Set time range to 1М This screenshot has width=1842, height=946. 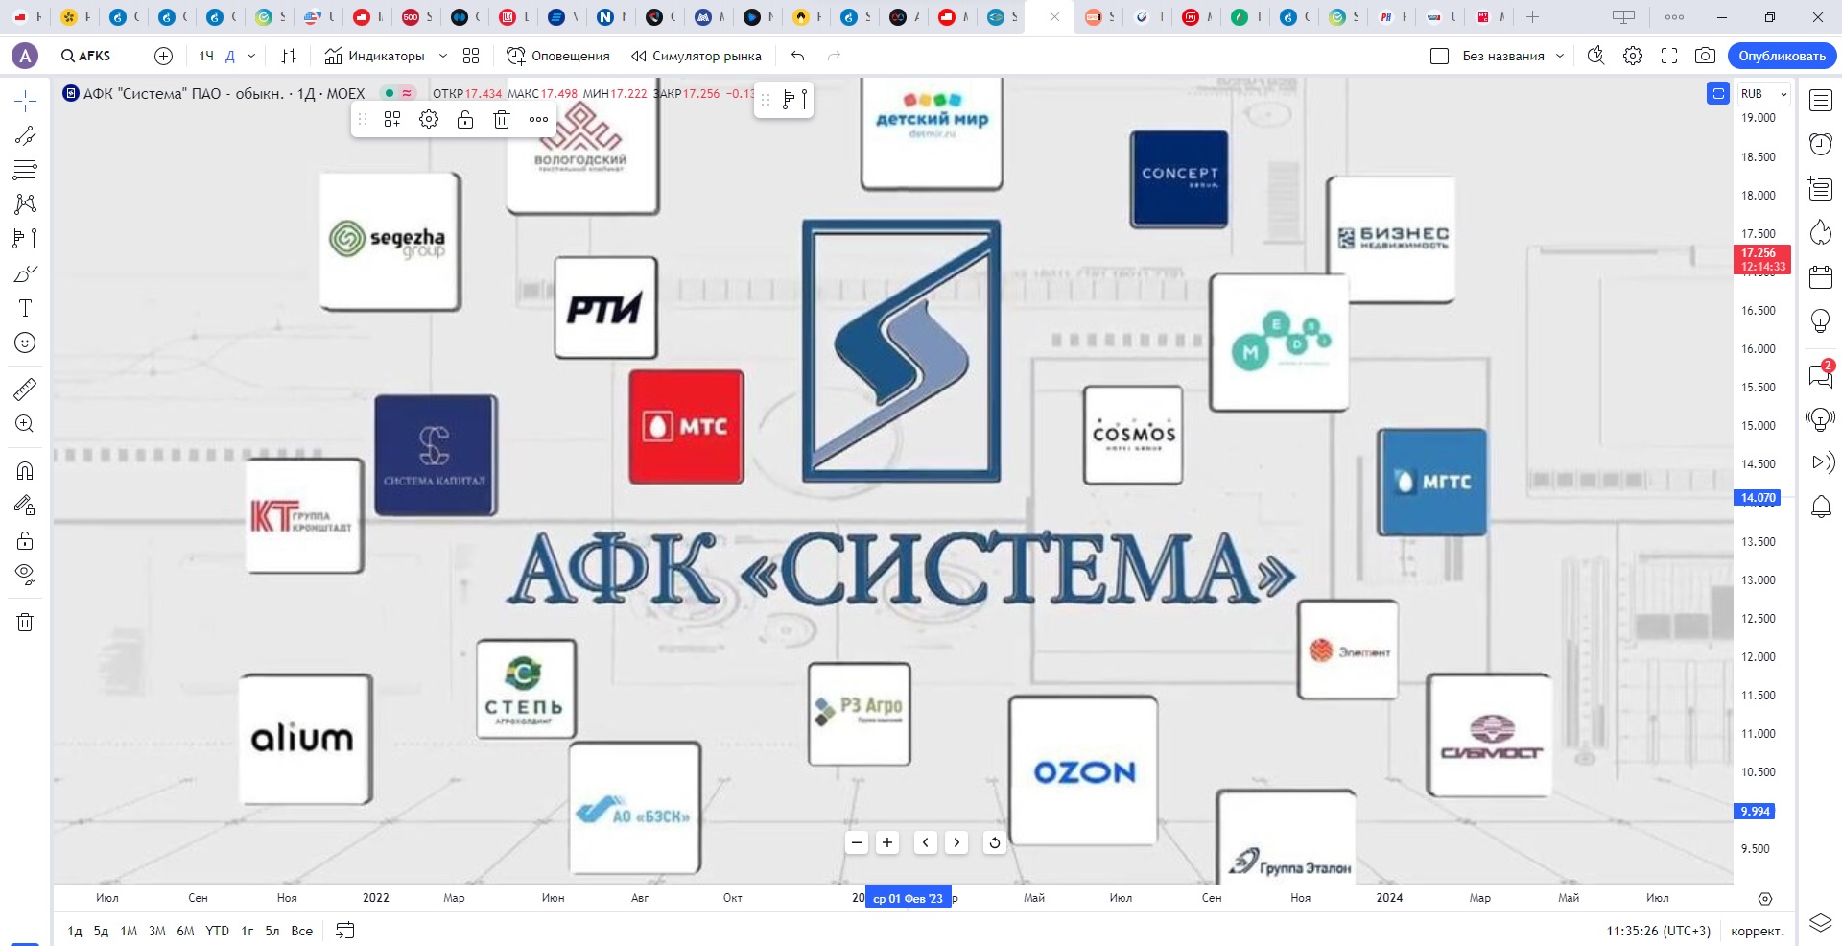(129, 931)
